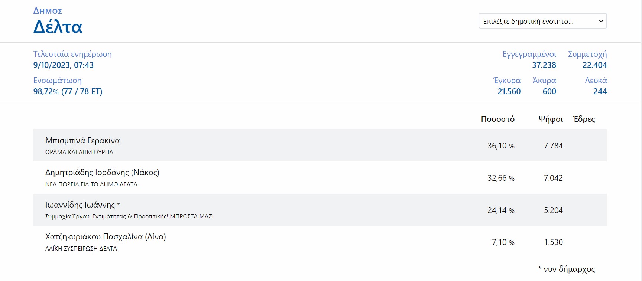Click the Λευκά value 244
Viewport: 642px width, 281px height.
600,92
